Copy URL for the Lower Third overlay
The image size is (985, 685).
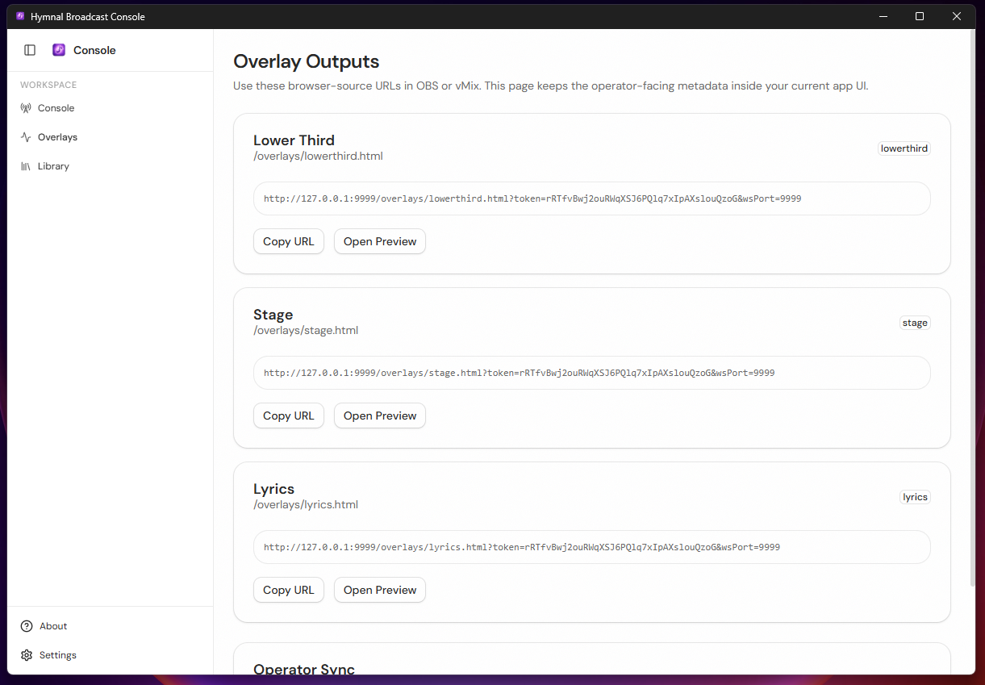[x=289, y=241]
